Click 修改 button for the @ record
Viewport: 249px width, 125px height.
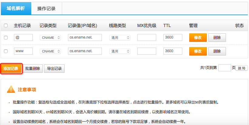(x=198, y=38)
